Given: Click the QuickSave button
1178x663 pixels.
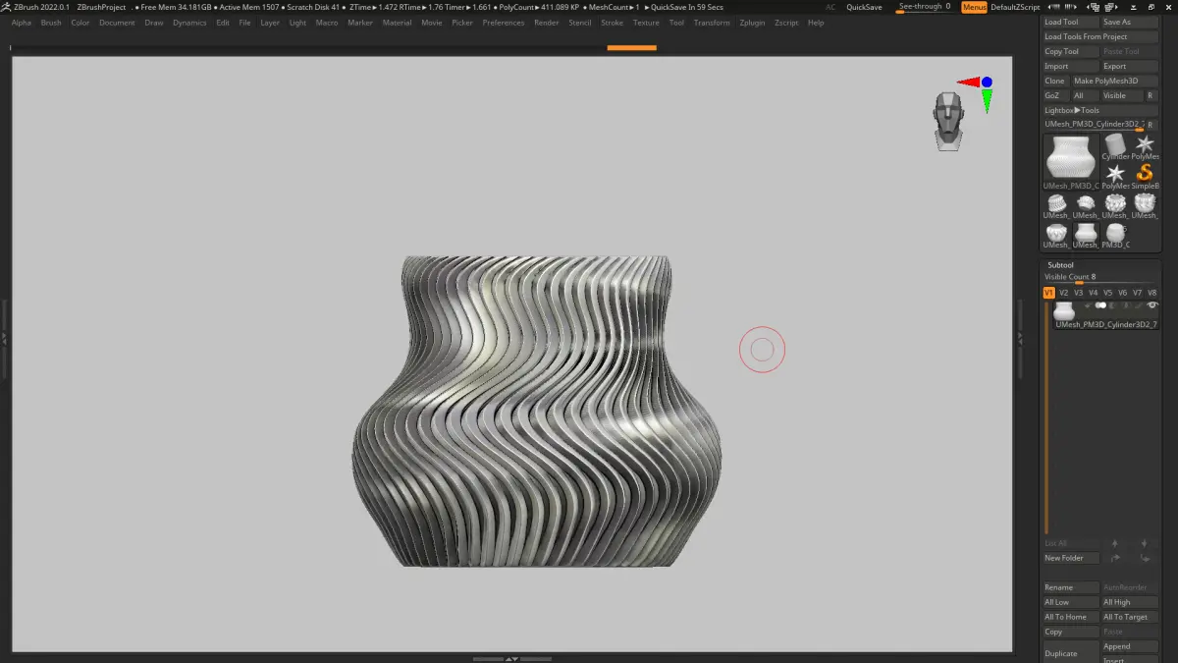Looking at the screenshot, I should pos(864,7).
